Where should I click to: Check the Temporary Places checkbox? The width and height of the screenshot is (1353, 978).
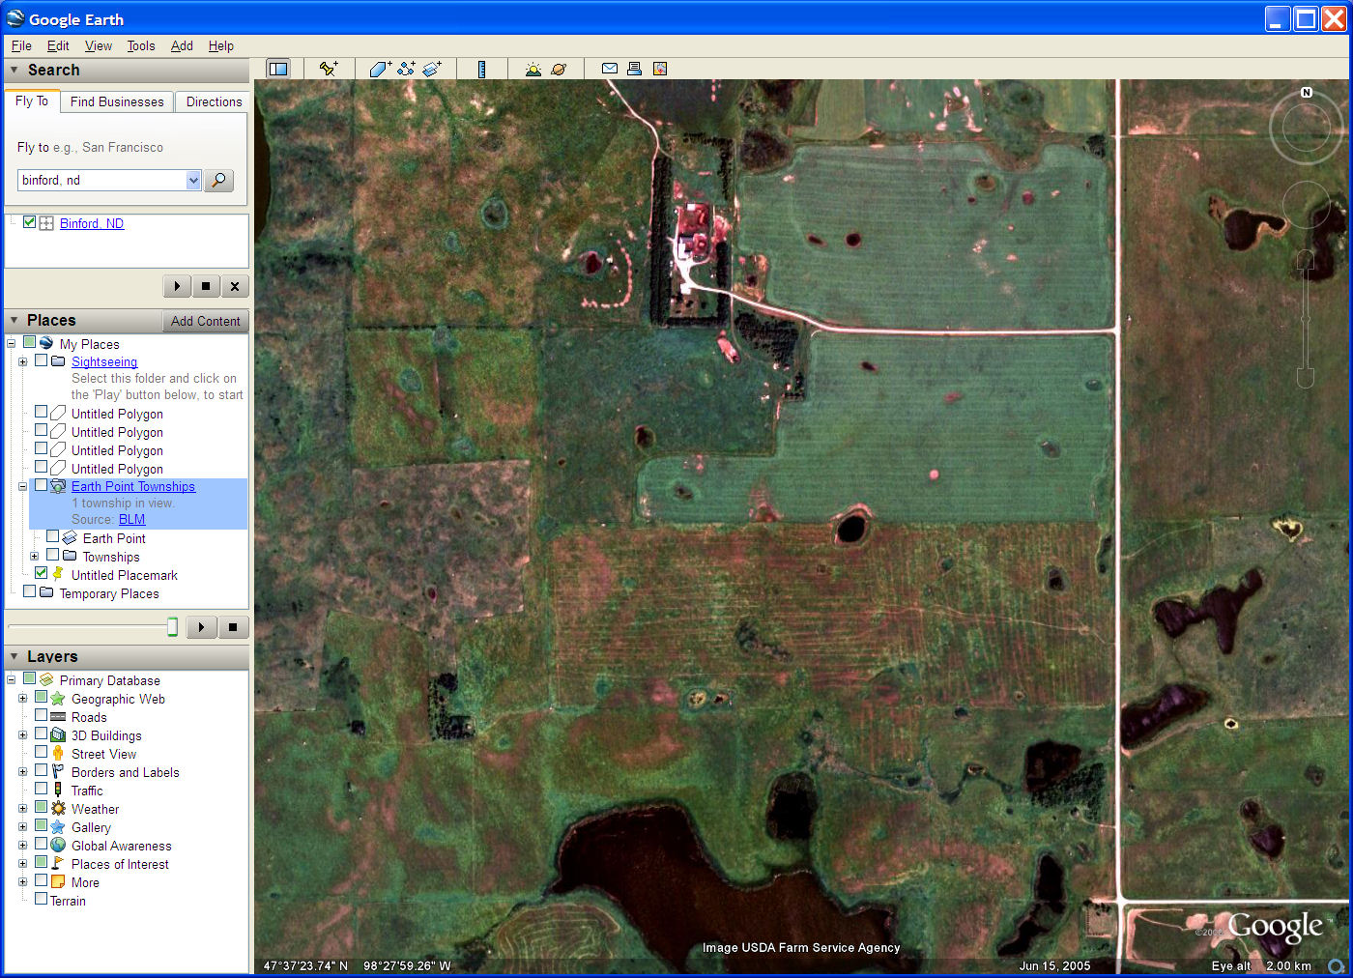(29, 591)
